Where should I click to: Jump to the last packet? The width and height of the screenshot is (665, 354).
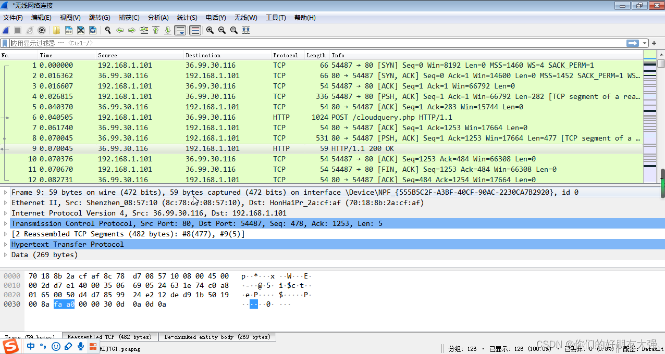coord(168,30)
